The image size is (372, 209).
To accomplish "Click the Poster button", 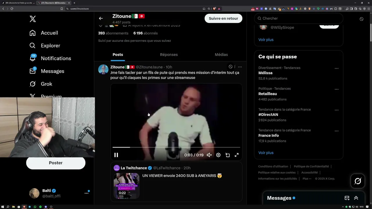I will point(56,163).
